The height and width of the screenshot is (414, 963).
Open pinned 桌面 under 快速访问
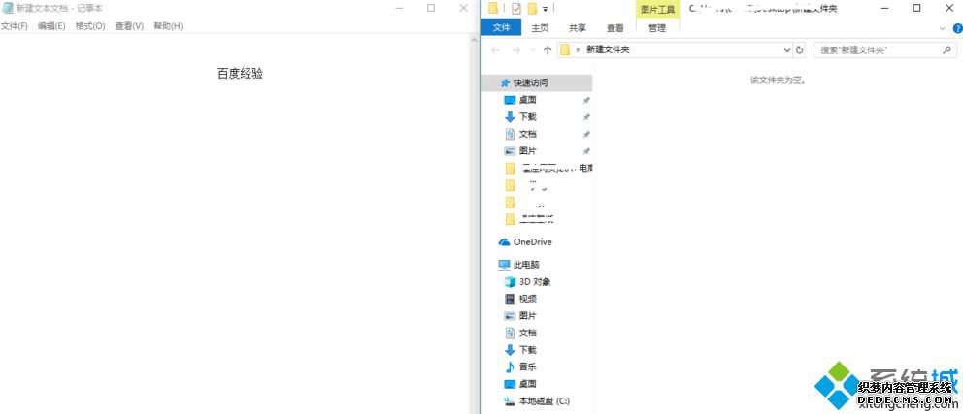[527, 100]
